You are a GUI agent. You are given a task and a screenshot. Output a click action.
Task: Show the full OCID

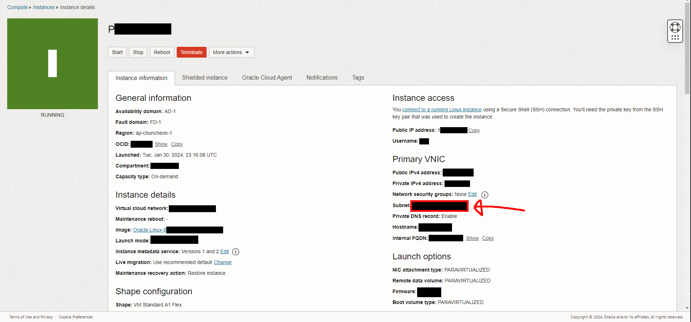tap(161, 144)
